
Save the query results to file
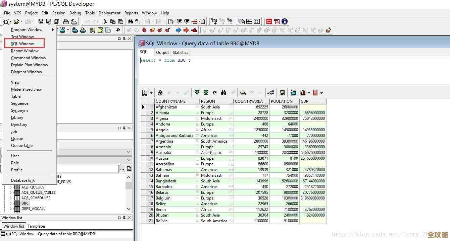282,93
